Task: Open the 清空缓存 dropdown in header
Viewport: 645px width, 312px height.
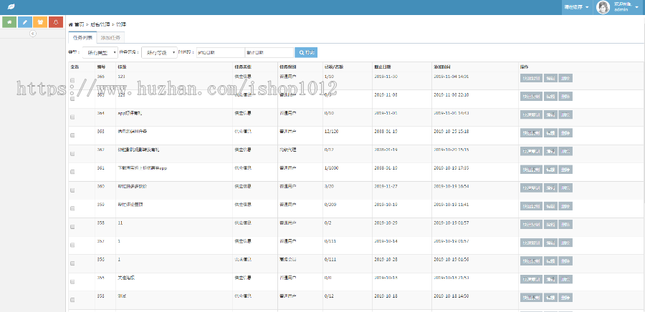Action: click(576, 7)
